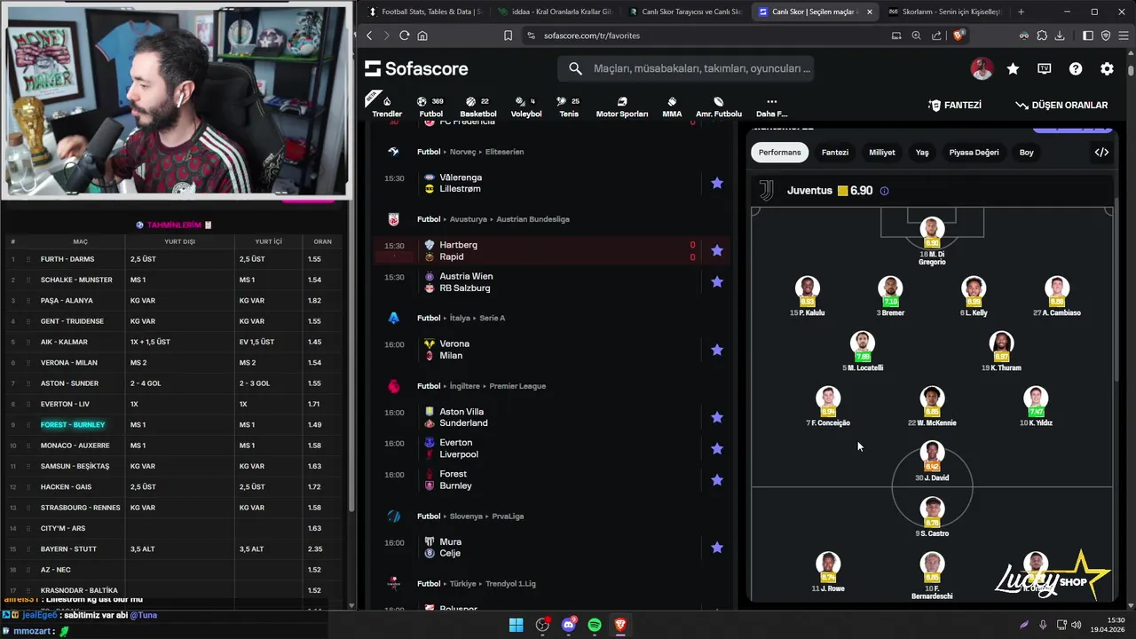Open favorites star in Sofascore header

[1013, 68]
